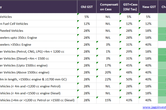The width and height of the screenshot is (166, 110).
Task: Select the 1% compensation cess cell
Action: click(x=108, y=52)
